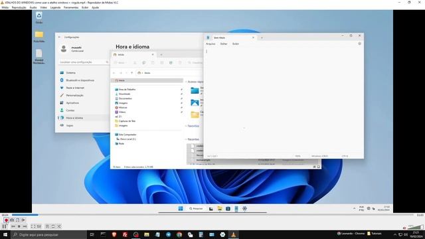Toggle VLC loop/repeat mode
This screenshot has height=239, width=425.
coord(53,226)
